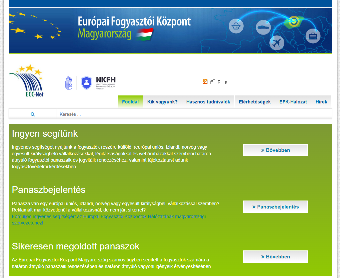
Task: Click the Ingyen segítünk heading
Action: pyautogui.click(x=45, y=133)
